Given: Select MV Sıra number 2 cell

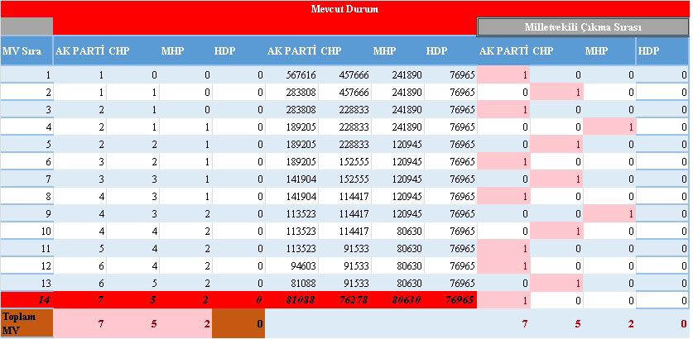Looking at the screenshot, I should [26, 93].
